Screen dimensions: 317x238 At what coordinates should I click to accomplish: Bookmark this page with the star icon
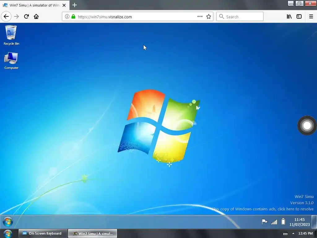click(209, 17)
